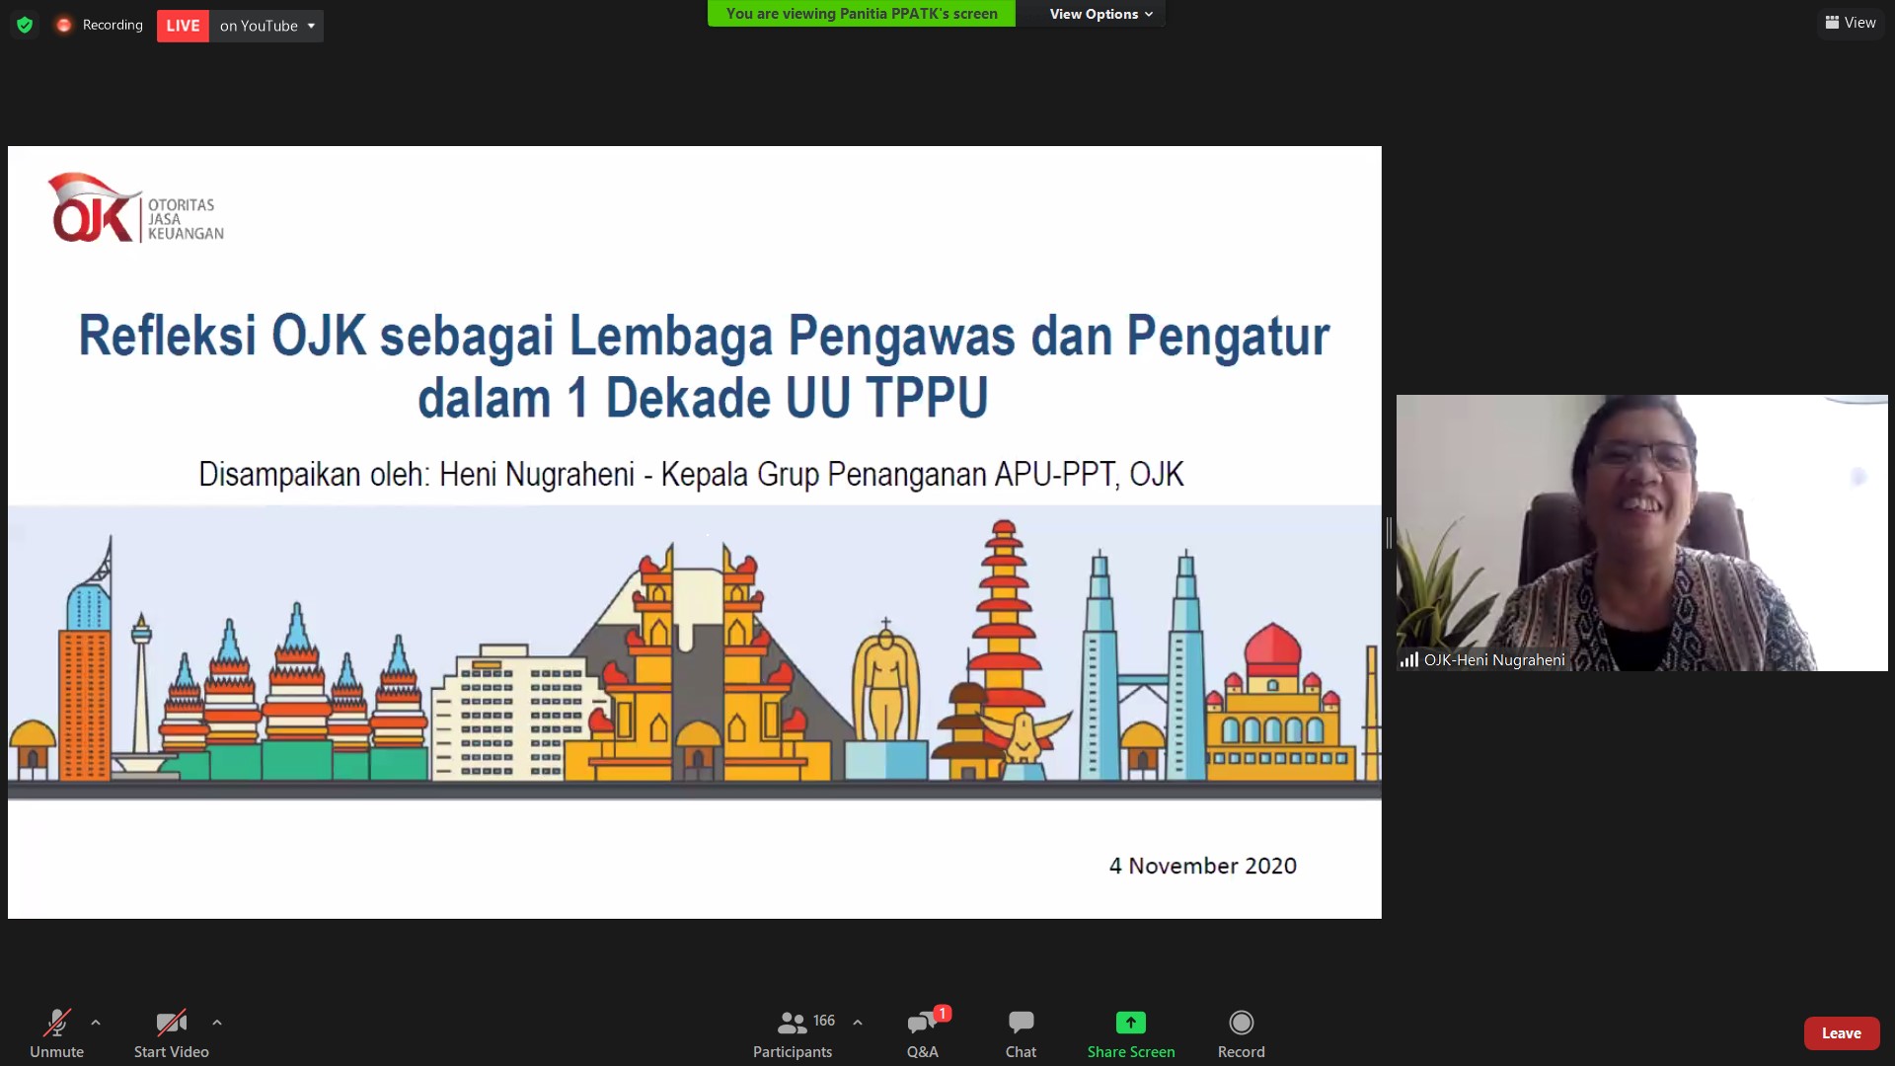The height and width of the screenshot is (1066, 1895).
Task: Click the OJK logo on the slide
Action: (x=136, y=208)
